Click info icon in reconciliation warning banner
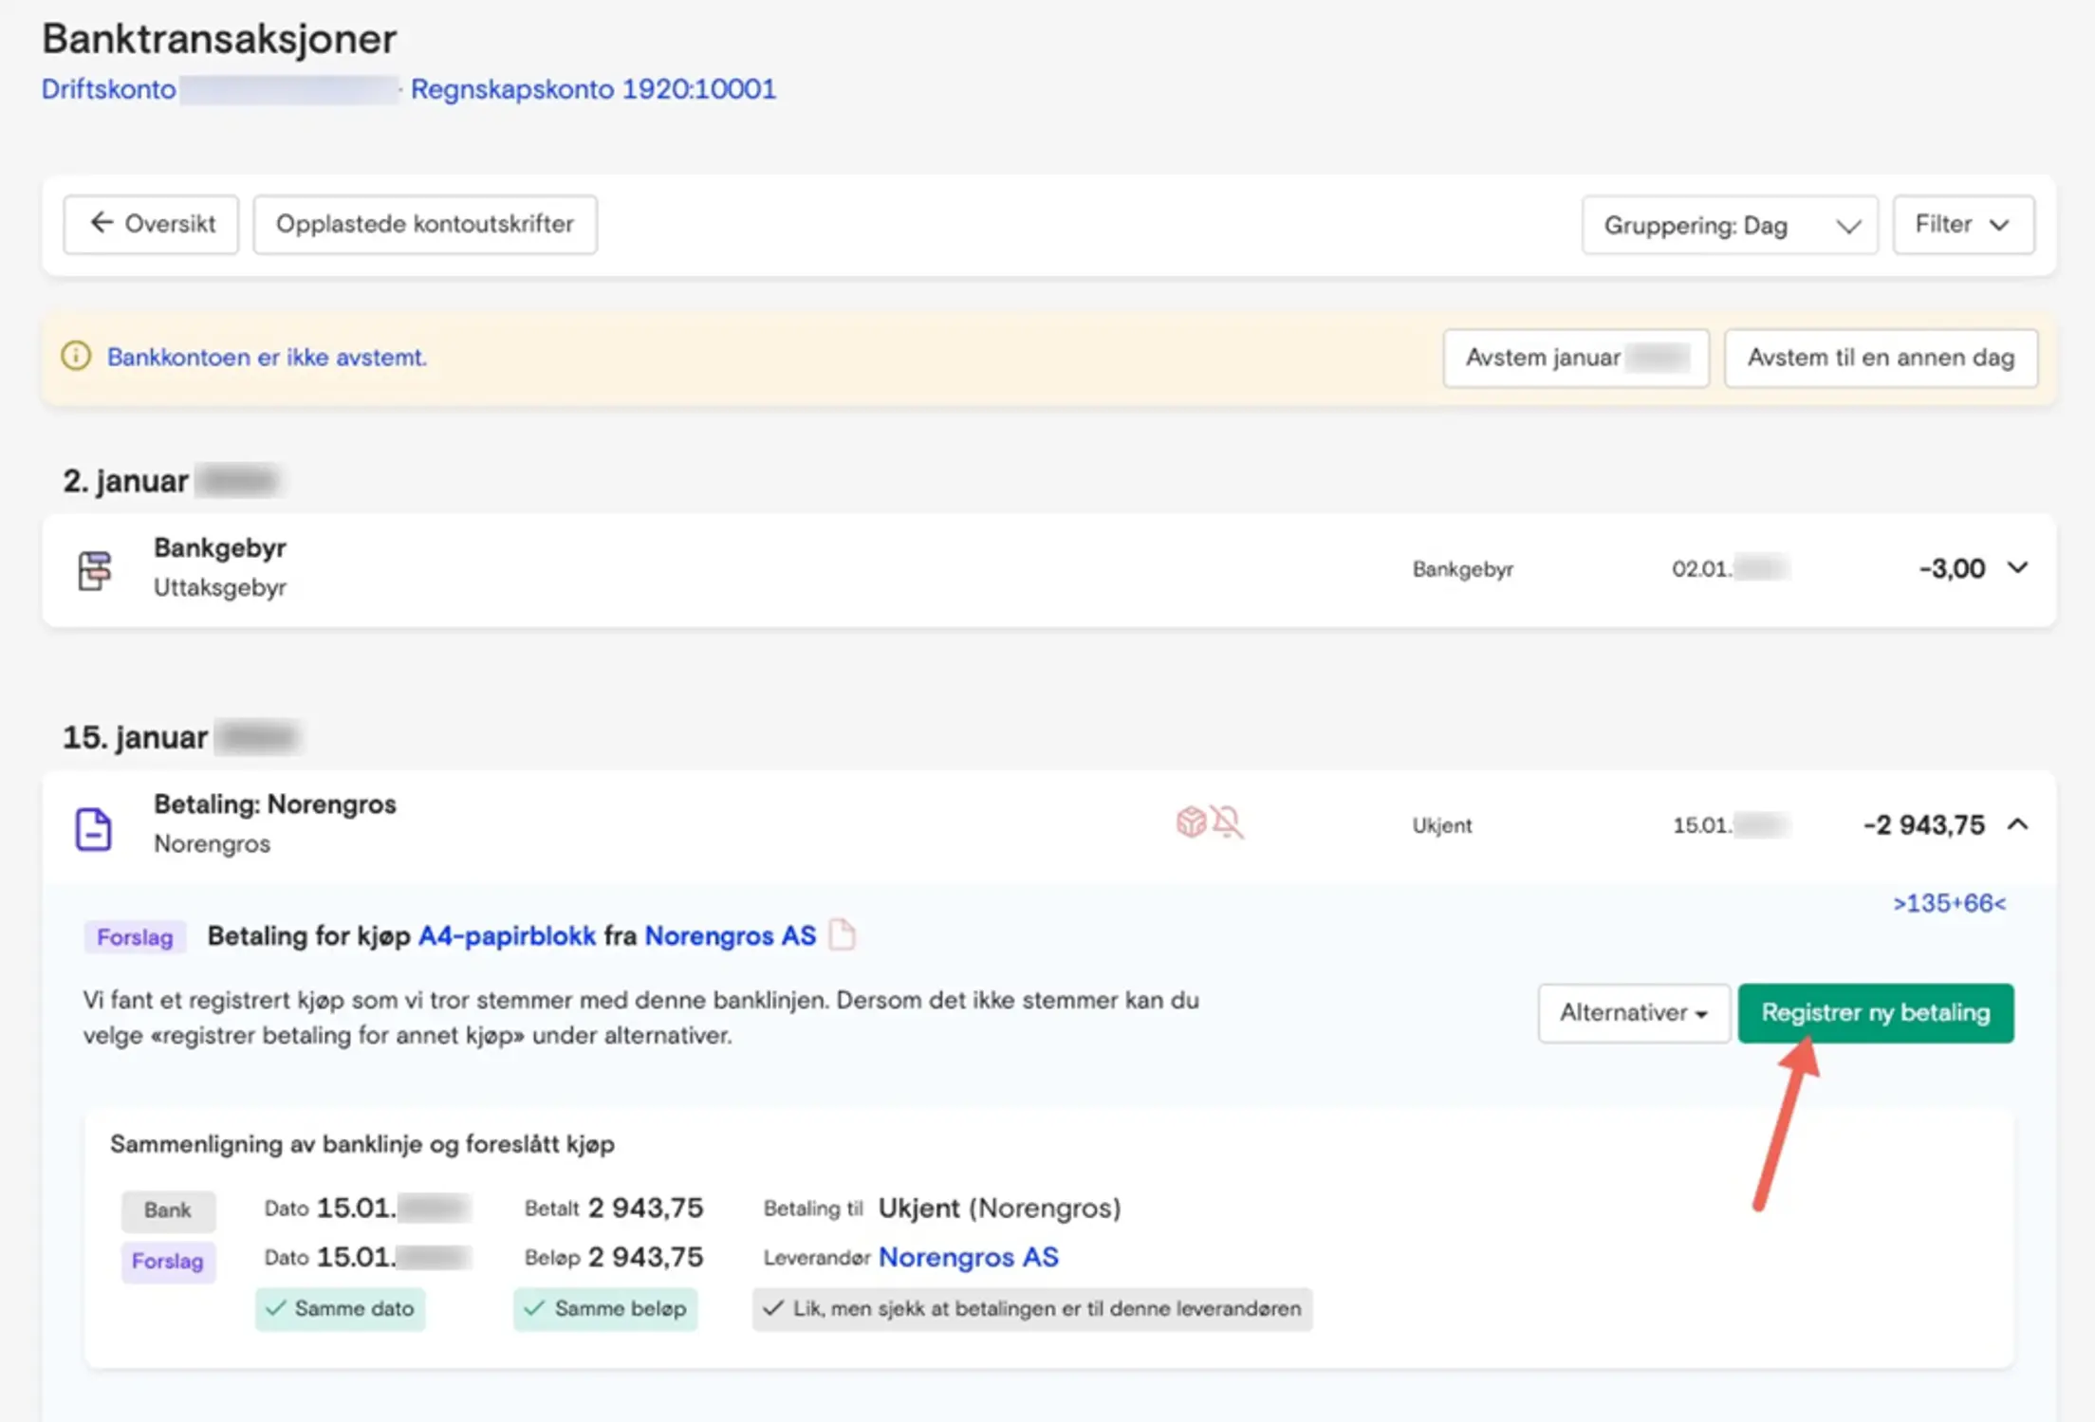The height and width of the screenshot is (1422, 2095). pos(76,357)
